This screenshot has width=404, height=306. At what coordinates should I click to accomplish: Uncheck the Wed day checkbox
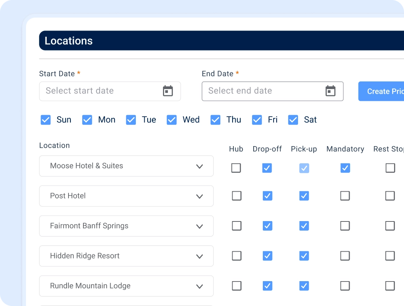pos(172,120)
